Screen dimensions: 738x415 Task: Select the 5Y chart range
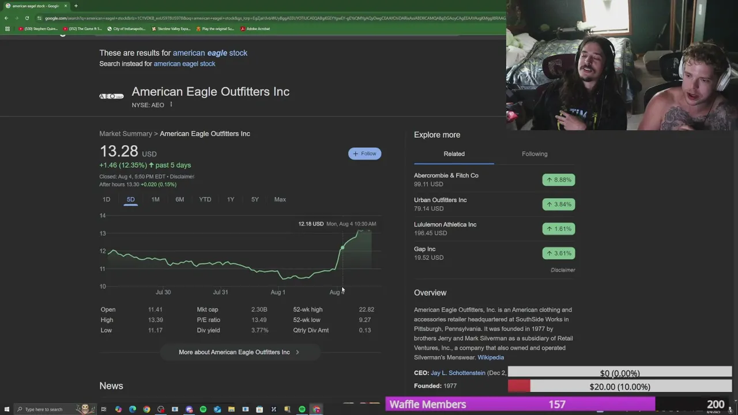point(255,199)
